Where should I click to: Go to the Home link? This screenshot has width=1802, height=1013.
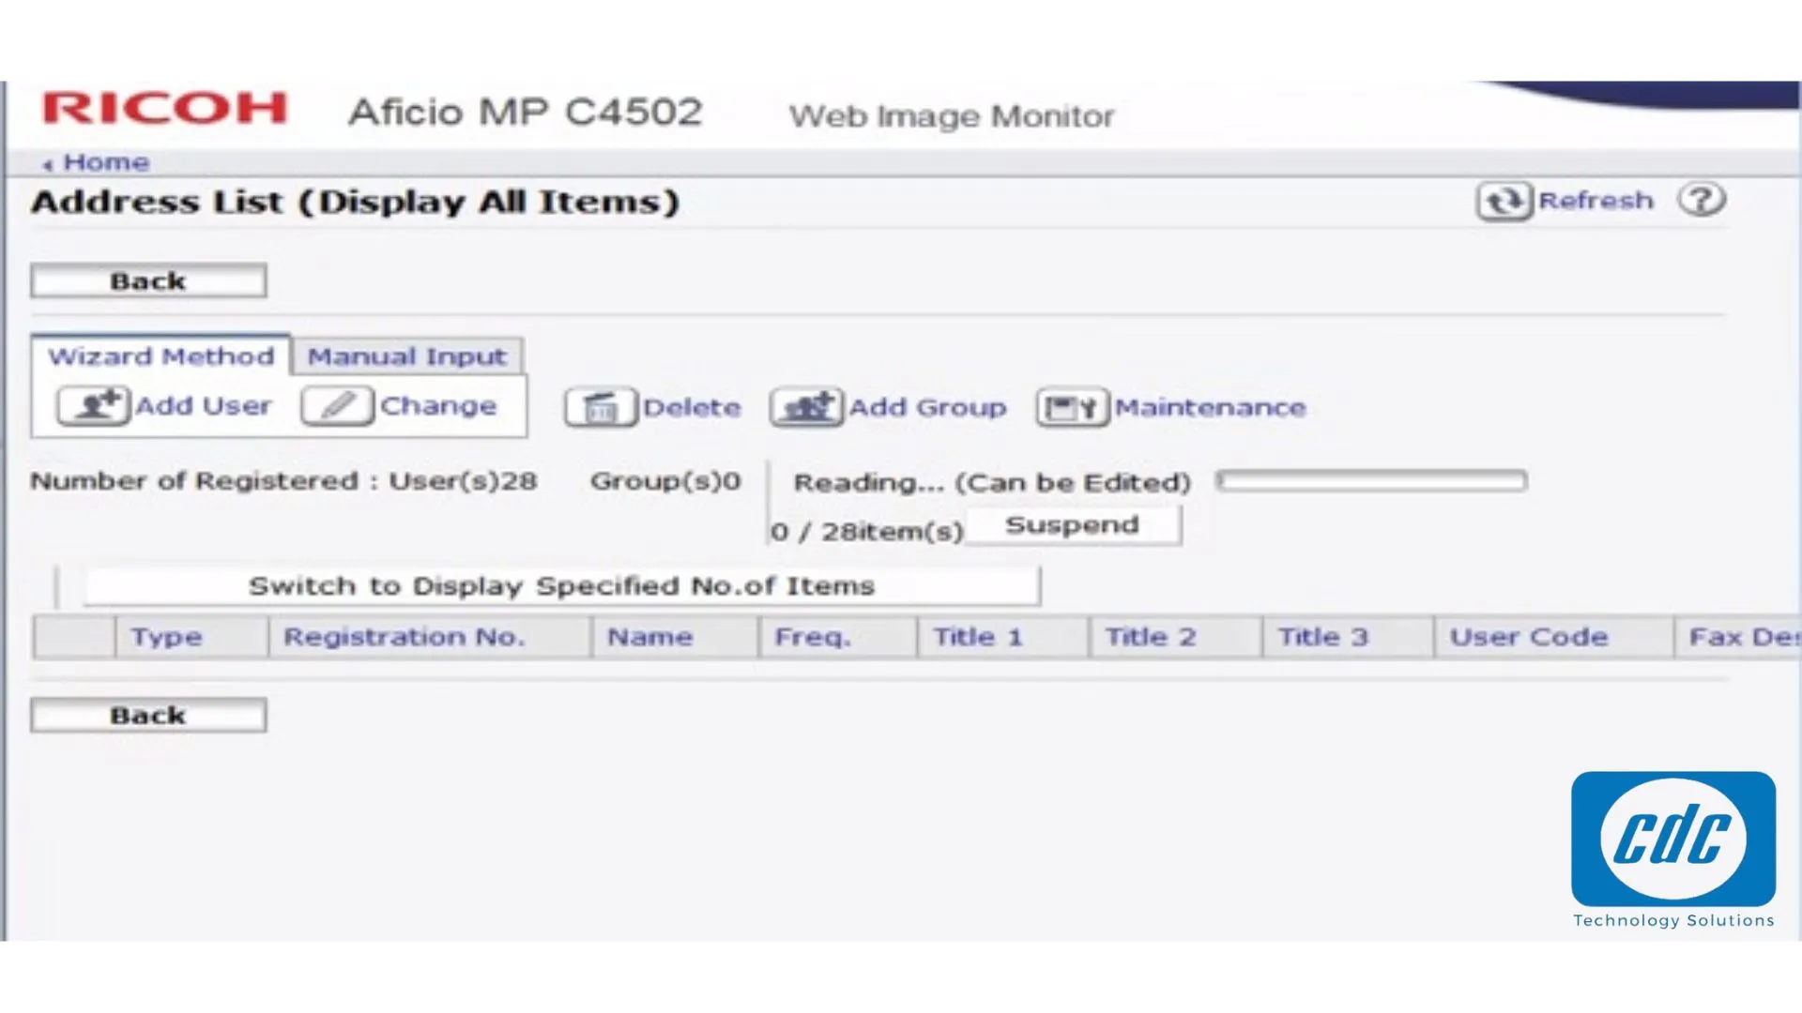point(105,162)
